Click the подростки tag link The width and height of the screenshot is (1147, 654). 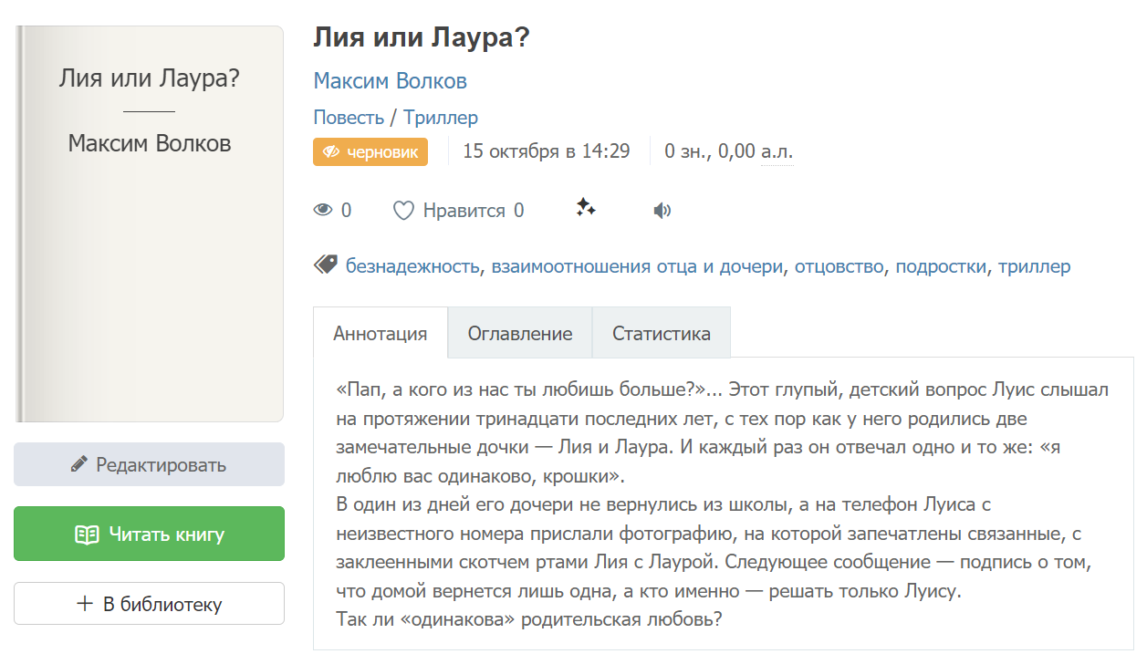[941, 266]
